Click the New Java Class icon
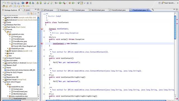Image resolution: width=179 pixels, height=101 pixels. pyautogui.click(x=73, y=3)
